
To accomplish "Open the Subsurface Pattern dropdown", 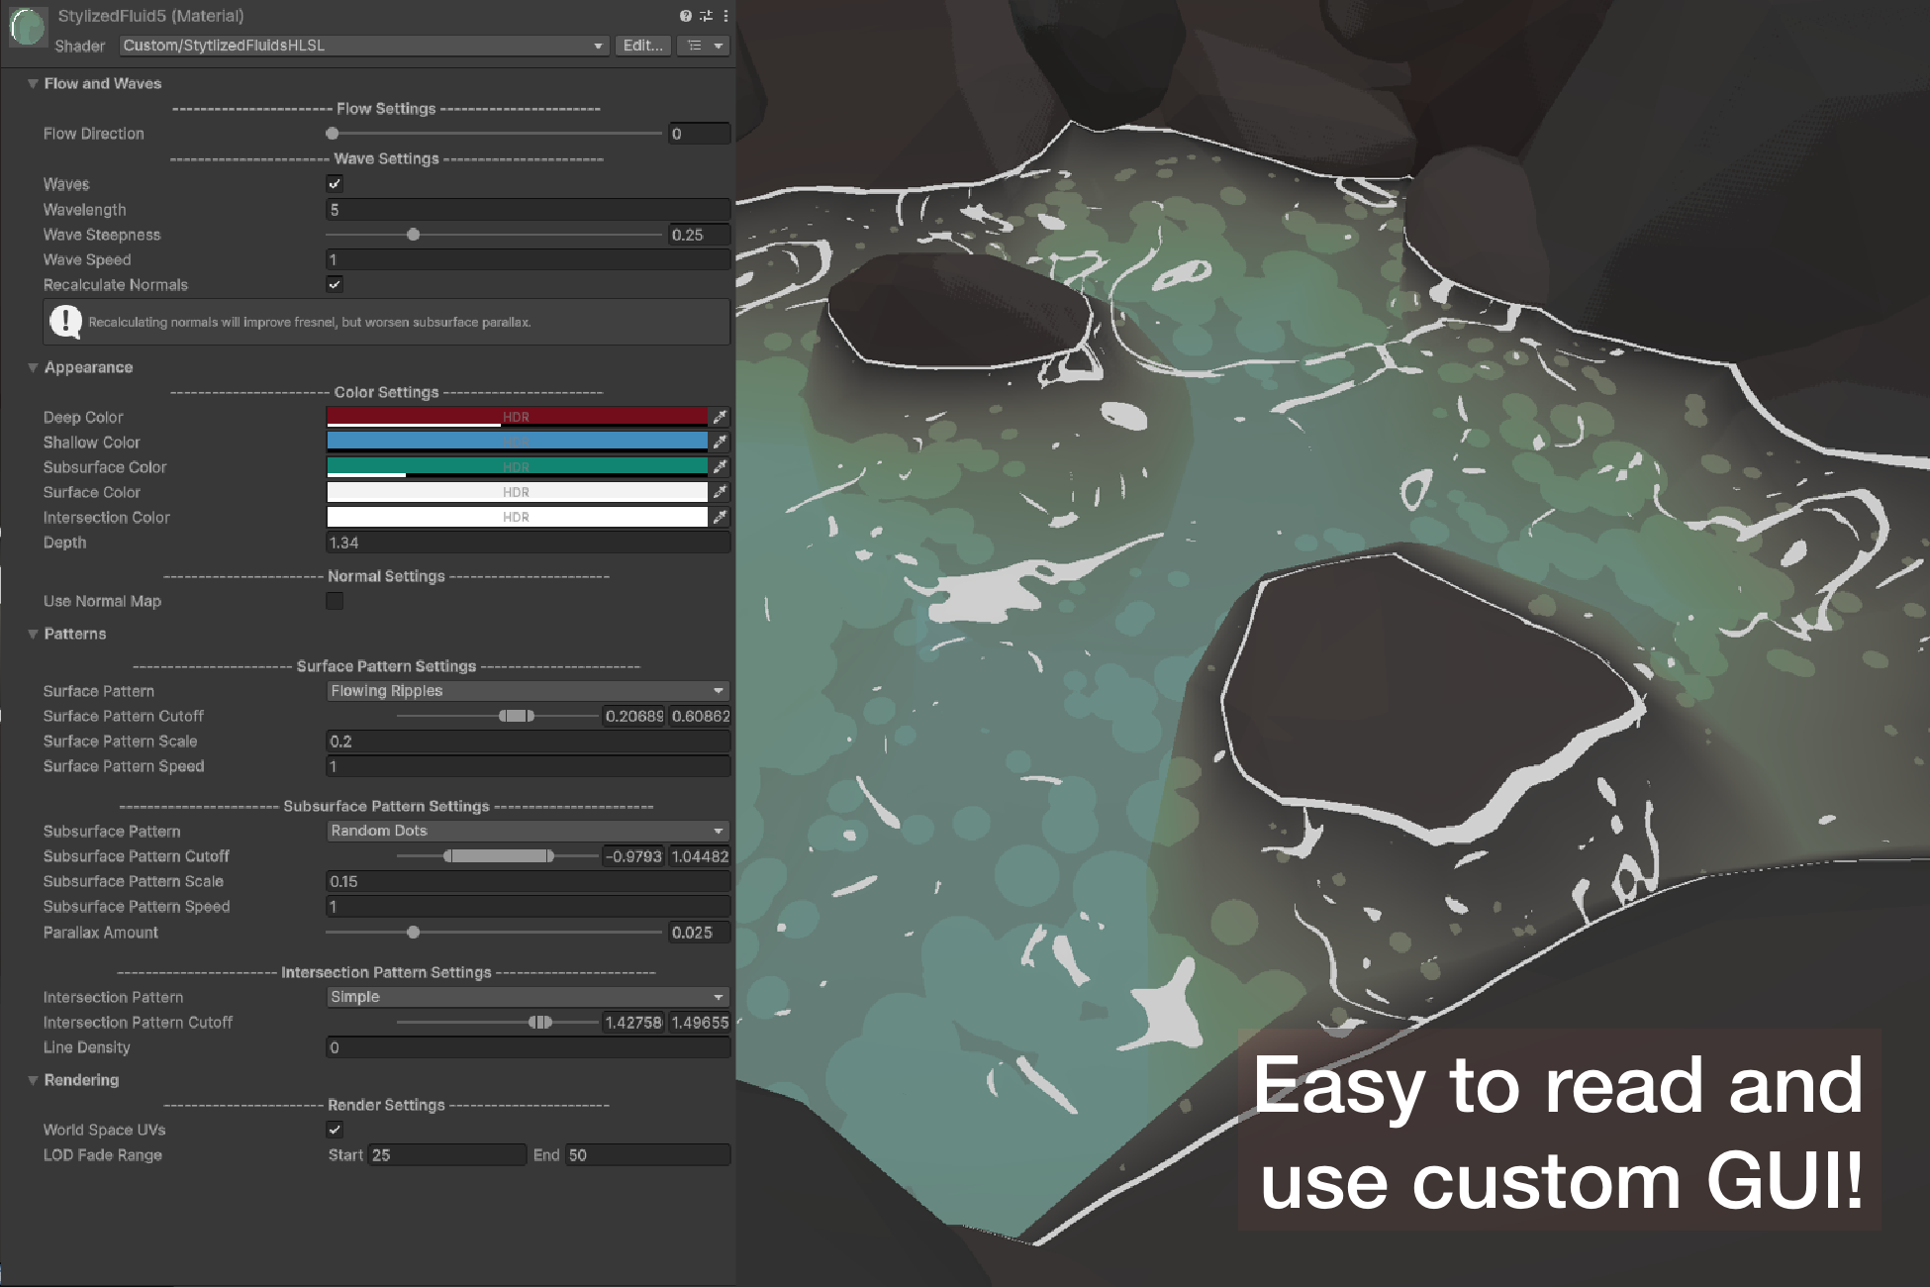I will coord(528,831).
